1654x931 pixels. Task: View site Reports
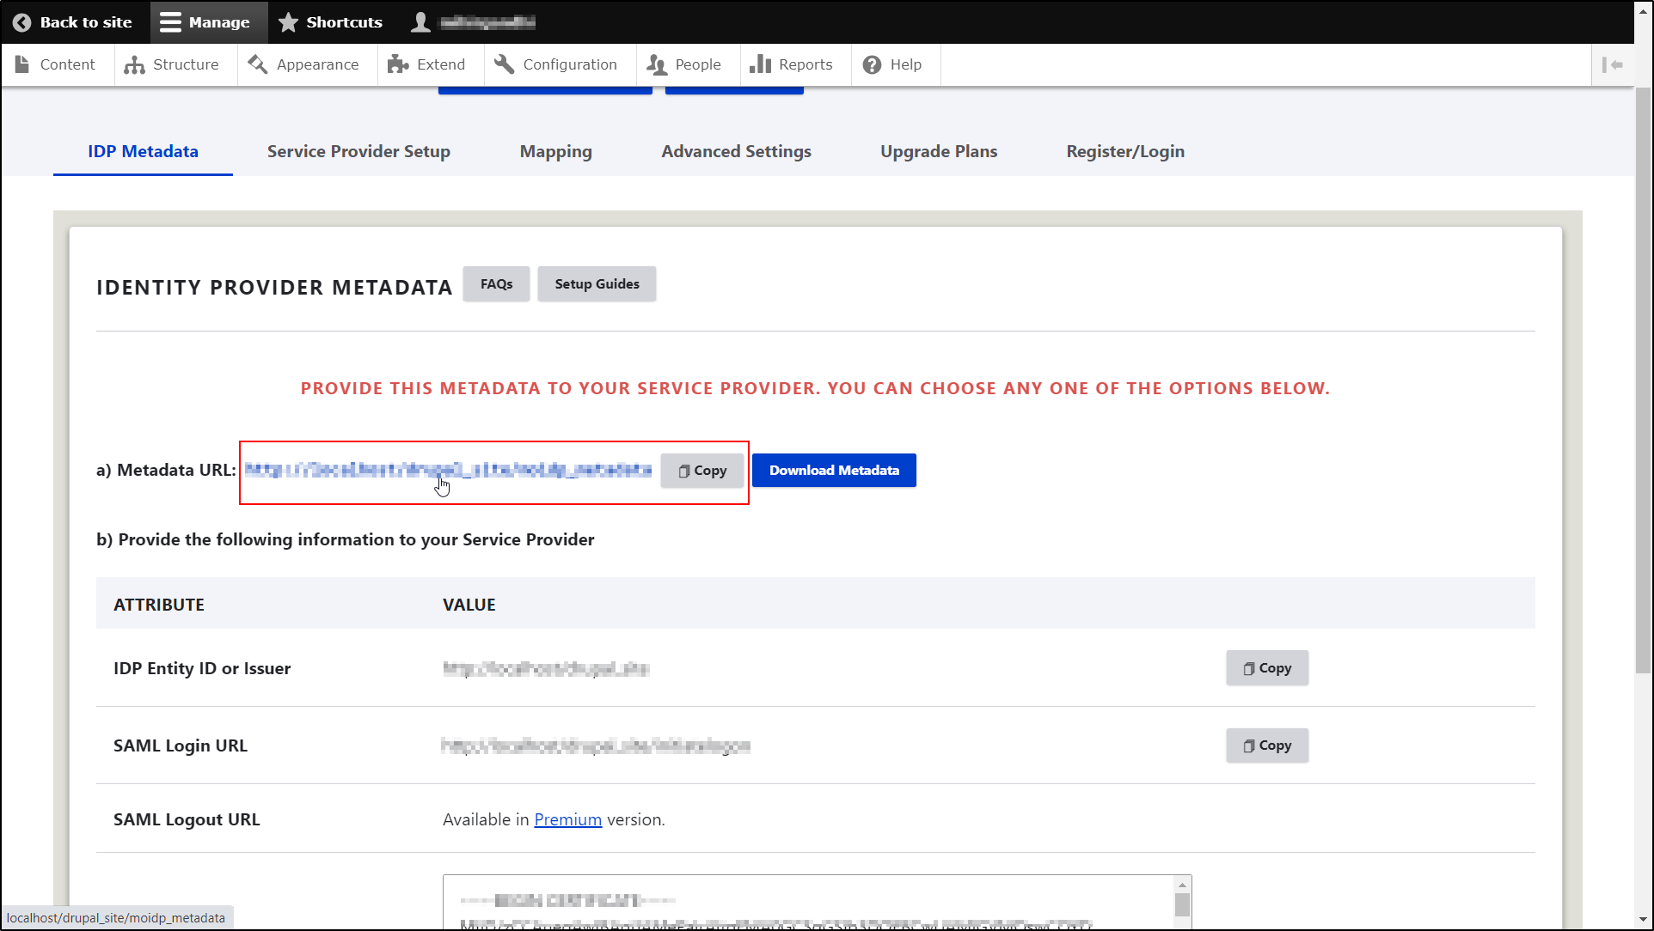792,64
